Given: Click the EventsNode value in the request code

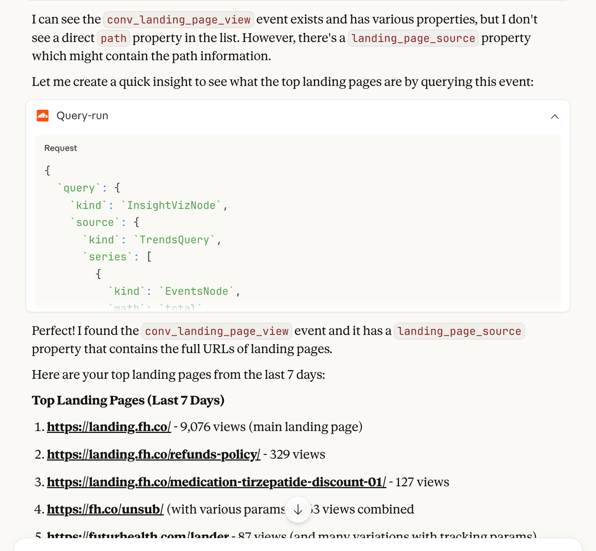Looking at the screenshot, I should pyautogui.click(x=197, y=291).
